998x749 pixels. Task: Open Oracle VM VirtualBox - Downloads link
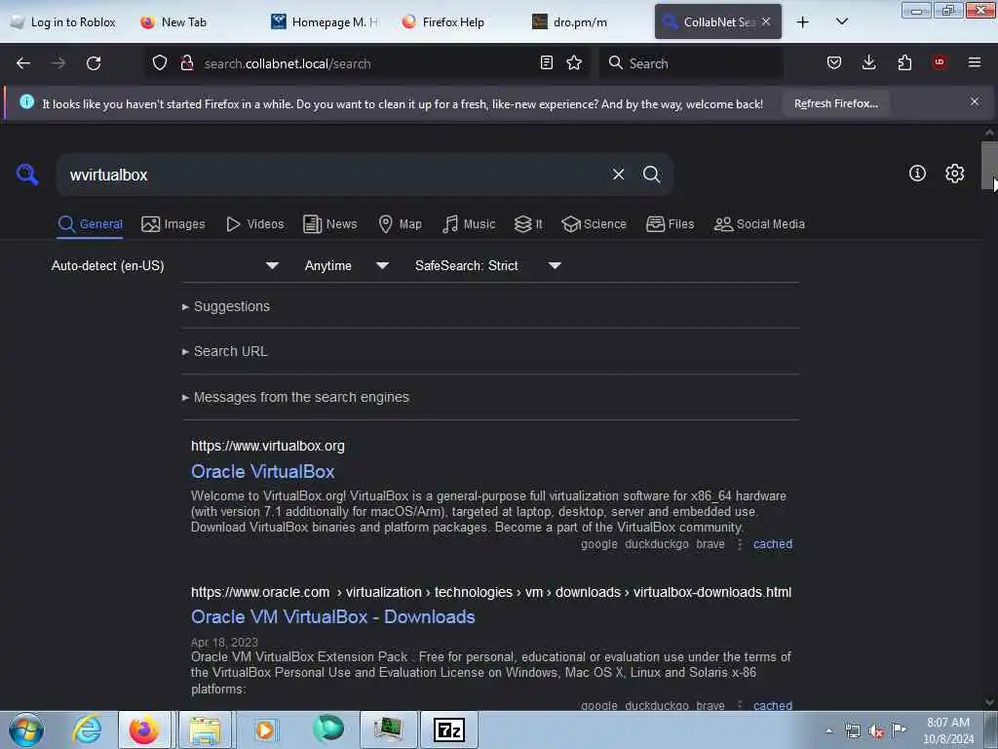click(333, 617)
